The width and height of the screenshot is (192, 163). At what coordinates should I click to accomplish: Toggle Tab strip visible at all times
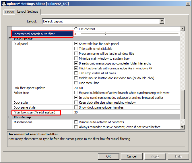(x=76, y=73)
